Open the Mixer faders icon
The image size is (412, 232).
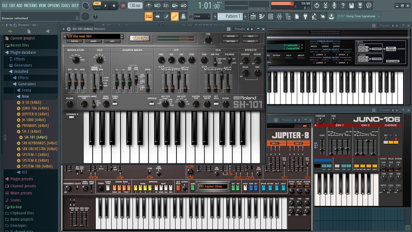tap(279, 16)
